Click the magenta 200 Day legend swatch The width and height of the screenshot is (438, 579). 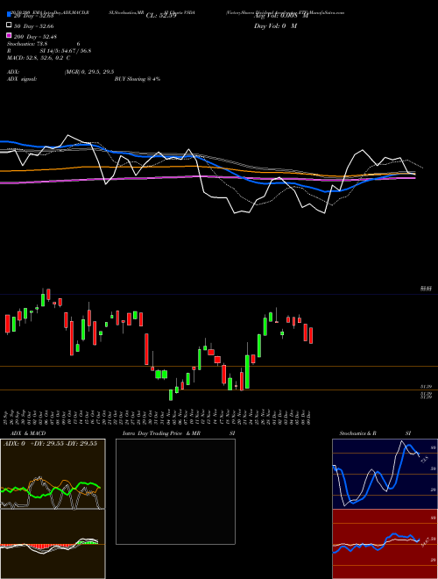pos(9,35)
